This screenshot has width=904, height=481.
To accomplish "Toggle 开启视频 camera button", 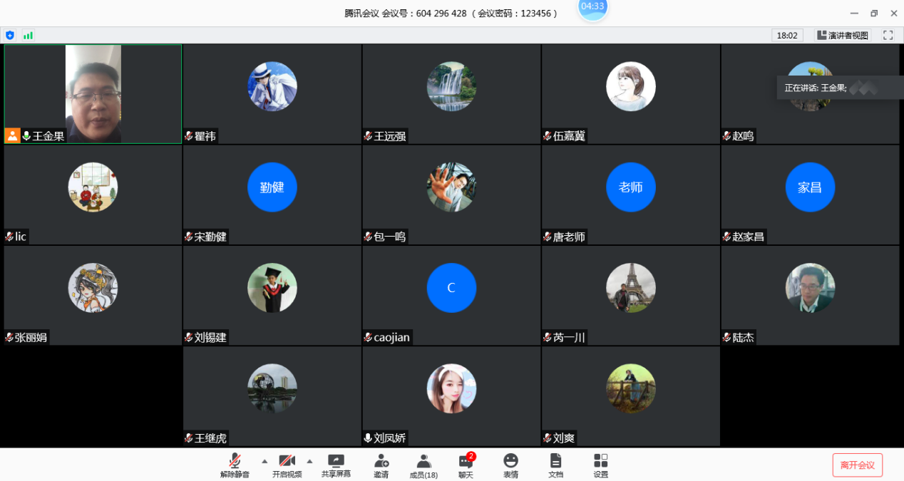I will tap(287, 465).
